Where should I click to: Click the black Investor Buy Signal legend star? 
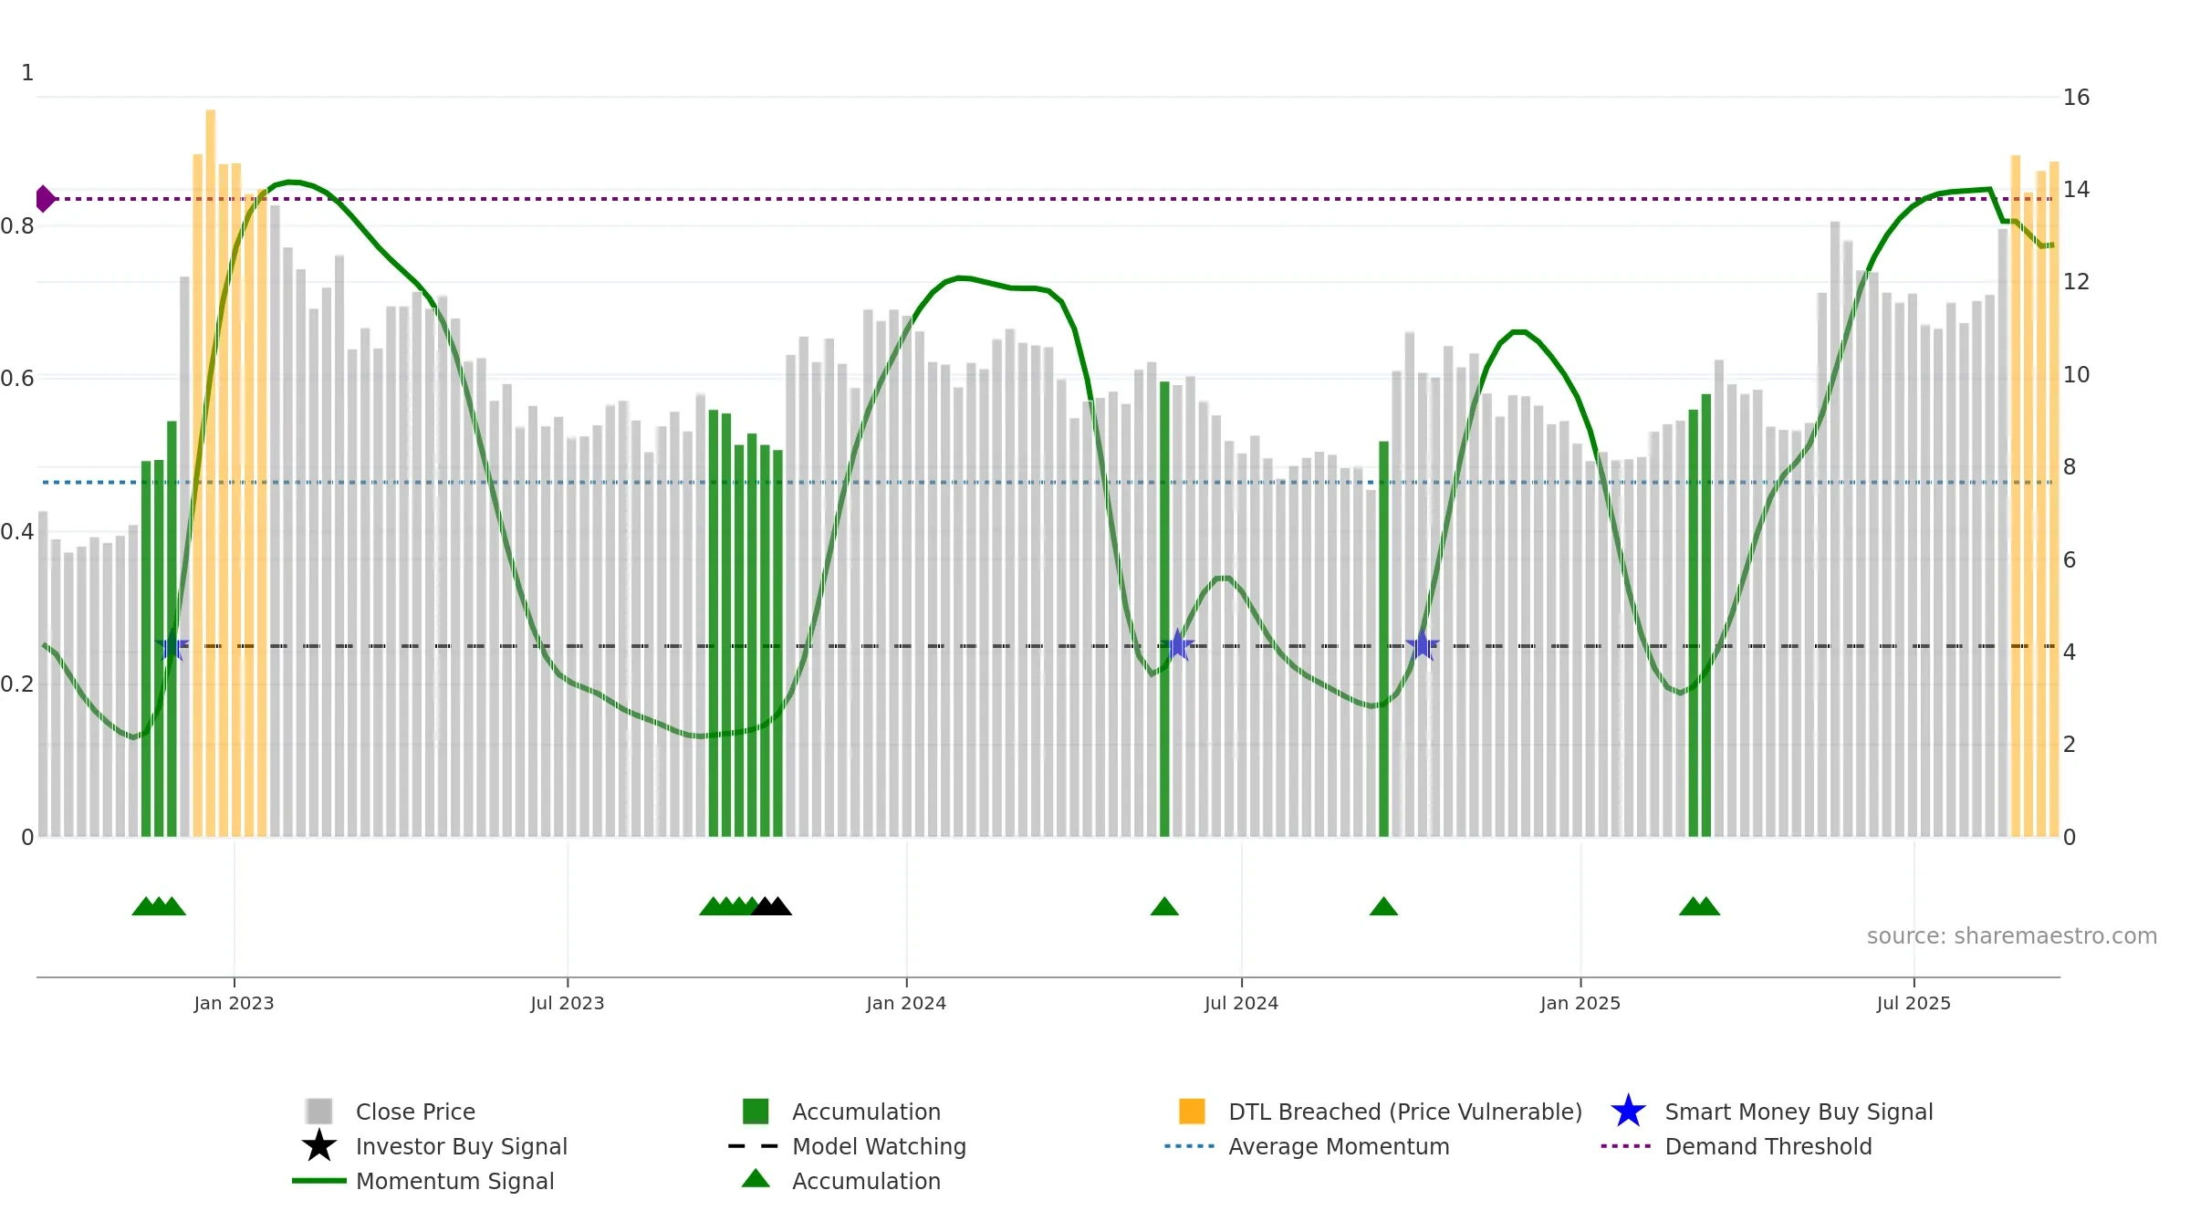(x=318, y=1145)
